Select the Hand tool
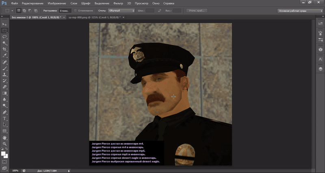The width and height of the screenshot is (325, 173). 4,137
